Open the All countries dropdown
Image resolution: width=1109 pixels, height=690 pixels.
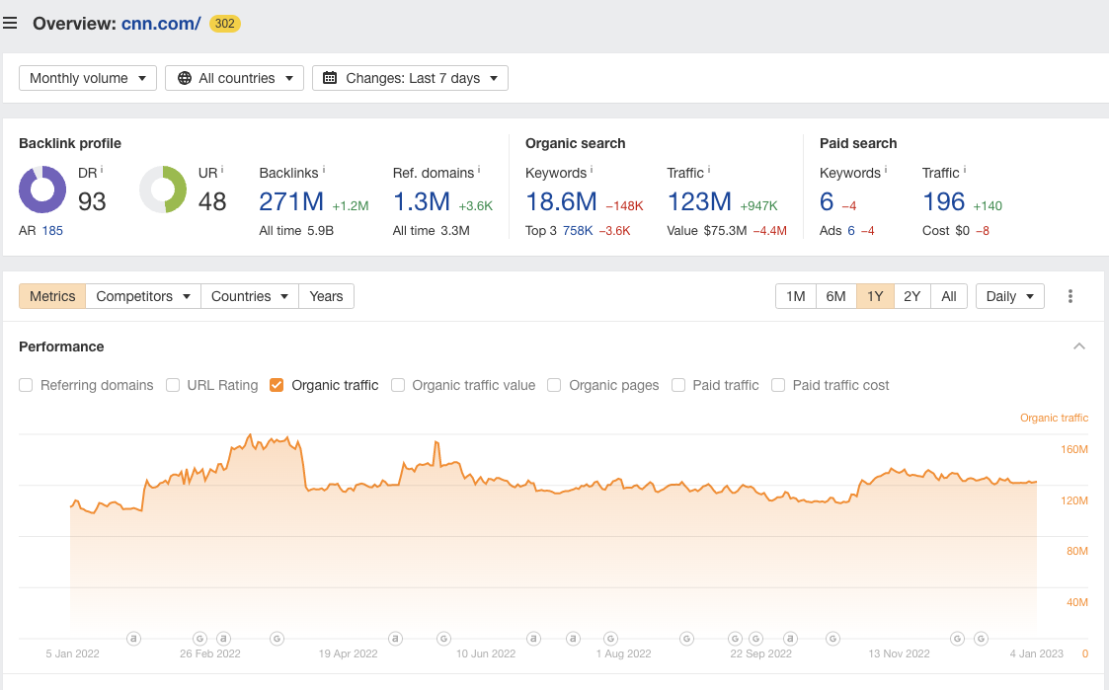pos(234,78)
